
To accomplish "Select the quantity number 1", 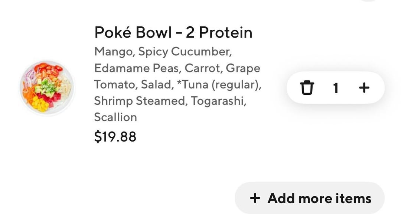I will pos(336,88).
